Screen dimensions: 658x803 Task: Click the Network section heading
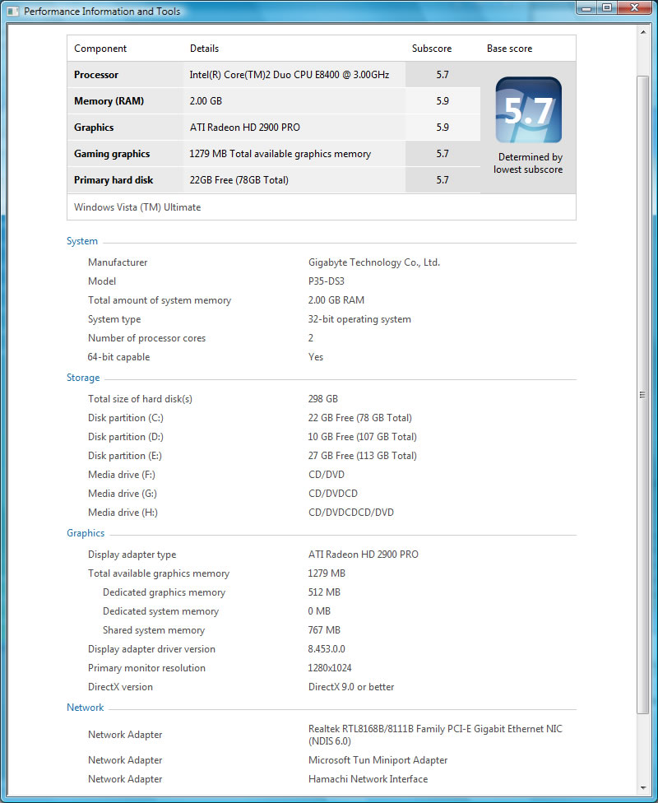coord(86,708)
